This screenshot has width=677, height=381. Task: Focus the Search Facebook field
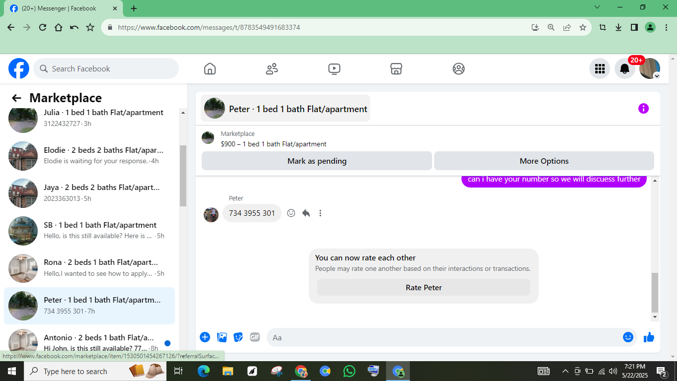[x=106, y=68]
